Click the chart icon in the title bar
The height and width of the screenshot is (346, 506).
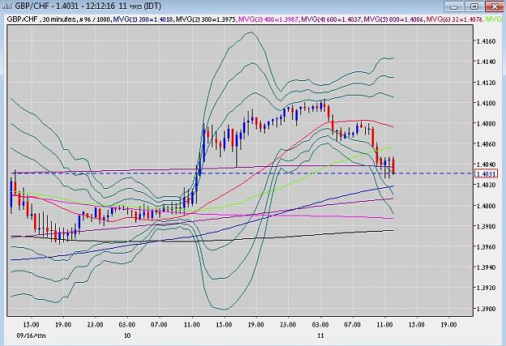tap(7, 6)
